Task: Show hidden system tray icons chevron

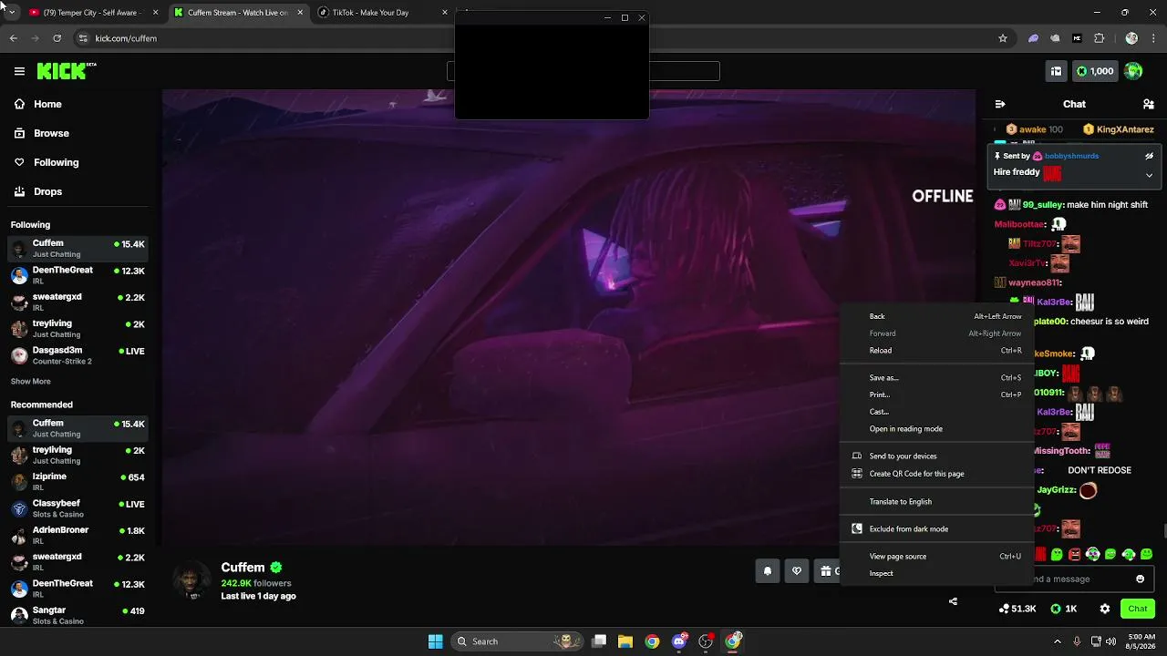Action: point(1058,641)
